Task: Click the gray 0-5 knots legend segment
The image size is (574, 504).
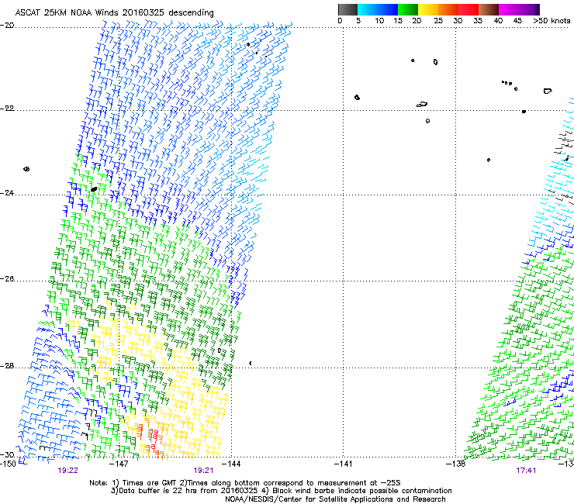Action: (348, 9)
